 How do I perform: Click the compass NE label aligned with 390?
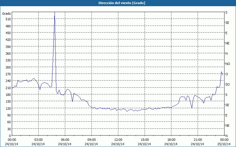pyautogui.click(x=227, y=43)
